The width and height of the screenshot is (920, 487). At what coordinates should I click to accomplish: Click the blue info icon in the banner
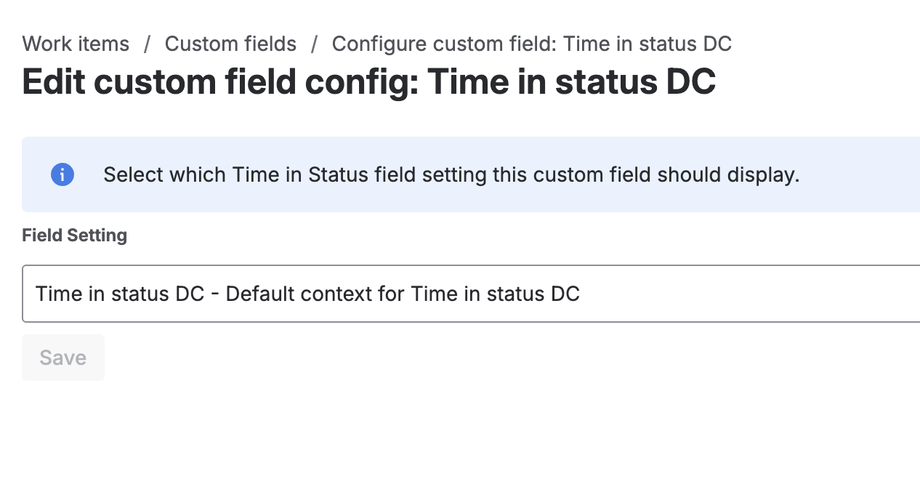62,174
